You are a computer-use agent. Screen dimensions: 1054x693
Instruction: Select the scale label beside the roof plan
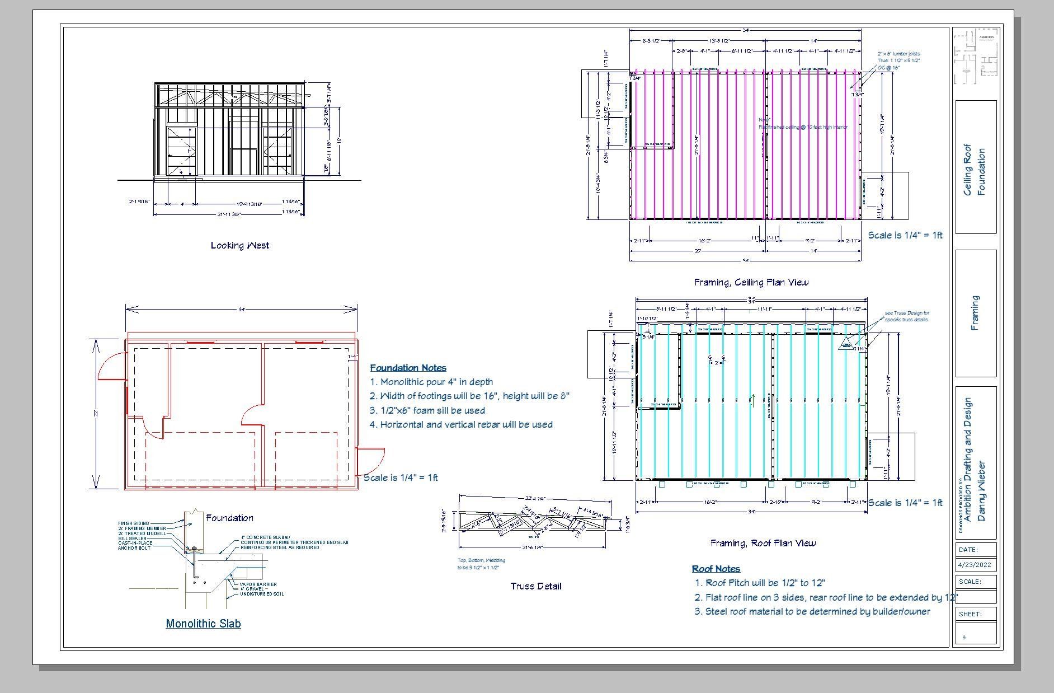point(905,503)
